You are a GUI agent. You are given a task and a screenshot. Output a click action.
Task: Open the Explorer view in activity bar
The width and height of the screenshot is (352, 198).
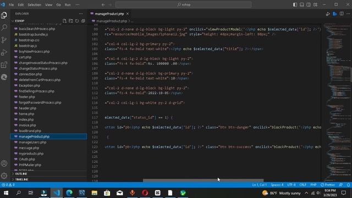pos(4,15)
